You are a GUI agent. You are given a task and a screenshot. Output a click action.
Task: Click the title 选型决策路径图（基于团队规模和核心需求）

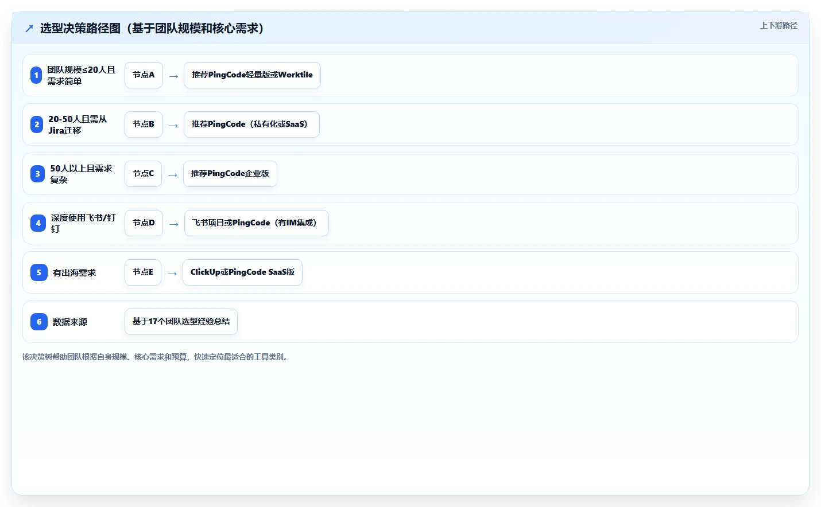point(152,28)
